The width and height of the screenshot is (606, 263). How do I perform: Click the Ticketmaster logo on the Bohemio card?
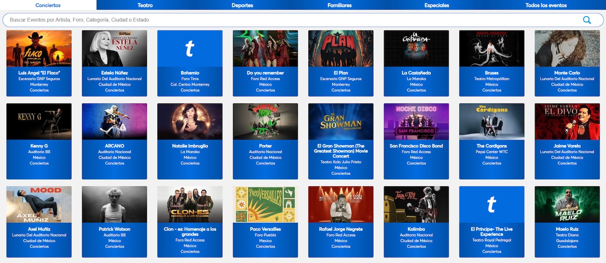click(190, 48)
